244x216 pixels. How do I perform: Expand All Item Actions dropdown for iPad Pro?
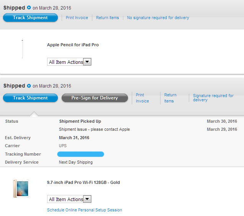click(69, 199)
